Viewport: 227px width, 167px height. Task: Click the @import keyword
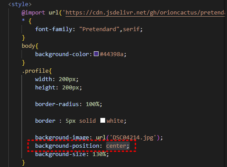(33, 13)
